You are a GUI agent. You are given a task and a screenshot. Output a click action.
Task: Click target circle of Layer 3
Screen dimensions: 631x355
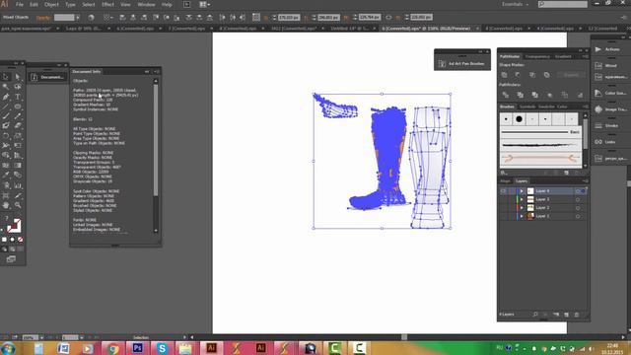(578, 199)
